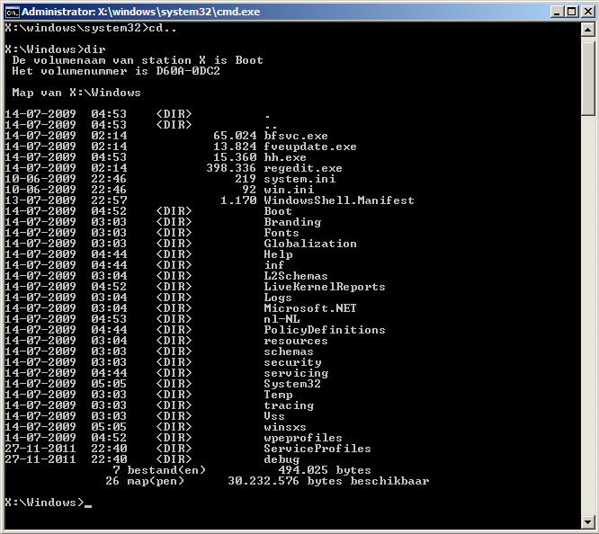
Task: Click the window title bar text
Action: (140, 12)
